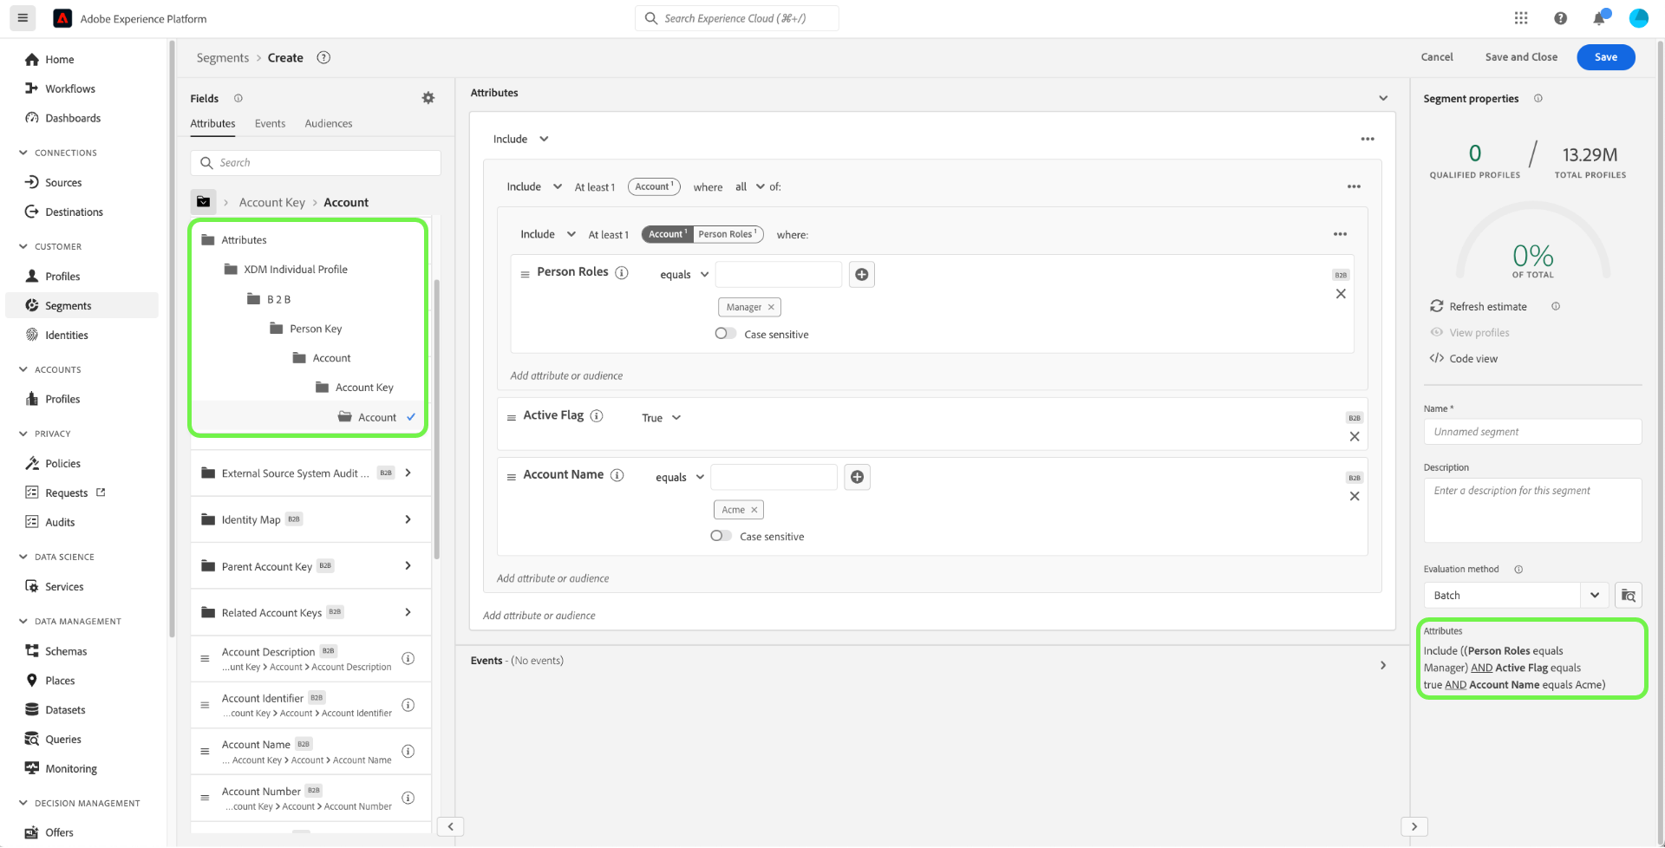Click the help icon beside Create breadcrumb
The height and width of the screenshot is (848, 1665).
tap(323, 57)
